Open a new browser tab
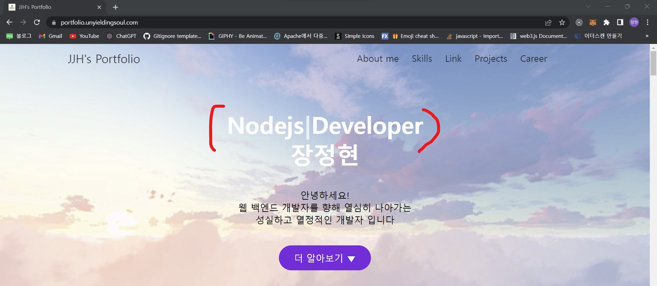657x286 pixels. (115, 7)
